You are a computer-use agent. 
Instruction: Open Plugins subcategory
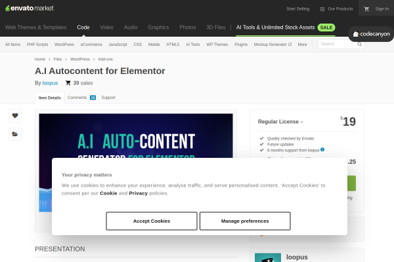tap(241, 45)
